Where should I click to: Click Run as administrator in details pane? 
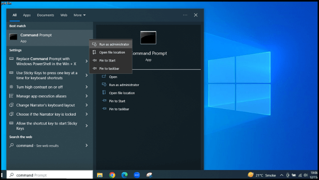tap(124, 85)
